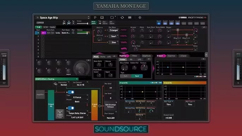242x136 pixels.
Task: Click the expand icon of the oscillator panel
Action: point(204,27)
